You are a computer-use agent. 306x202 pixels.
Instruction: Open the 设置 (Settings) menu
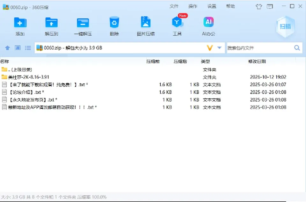(212, 6)
